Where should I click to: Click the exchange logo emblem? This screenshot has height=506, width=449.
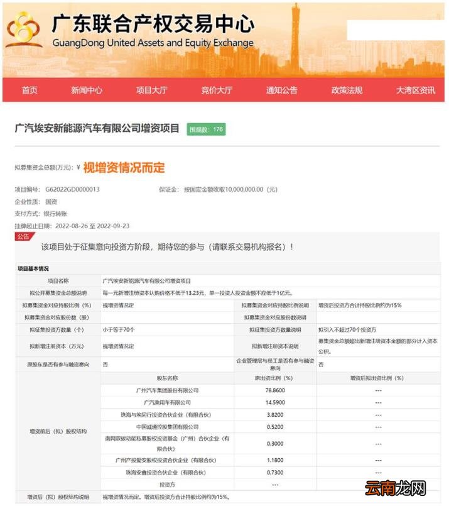pyautogui.click(x=24, y=30)
